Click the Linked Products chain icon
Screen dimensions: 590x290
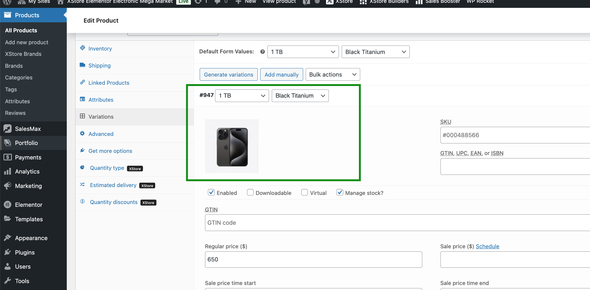pyautogui.click(x=82, y=82)
